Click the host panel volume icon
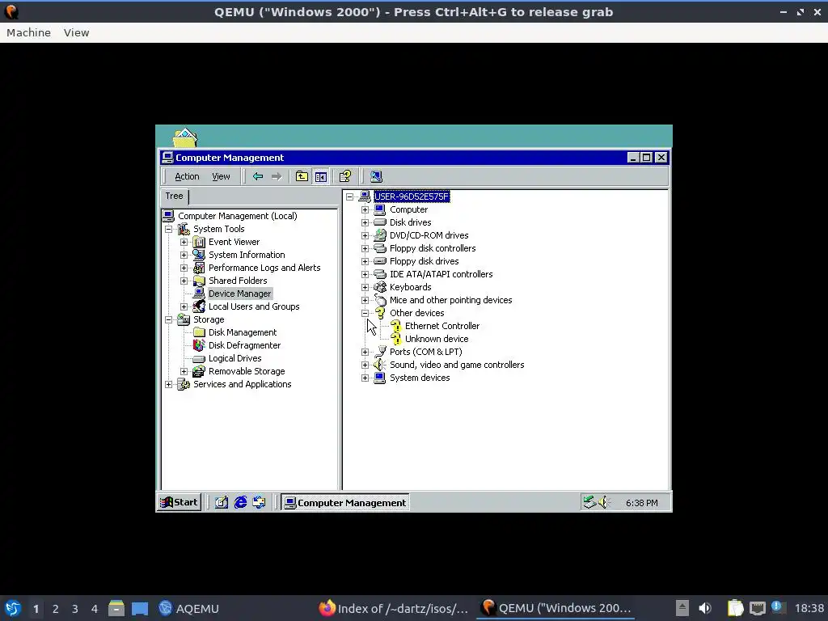 click(x=705, y=608)
